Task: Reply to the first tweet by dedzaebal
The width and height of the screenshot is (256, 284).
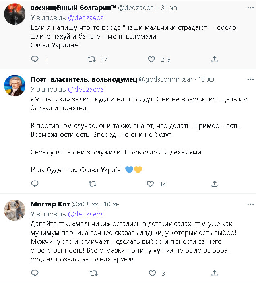Action: pos(35,59)
